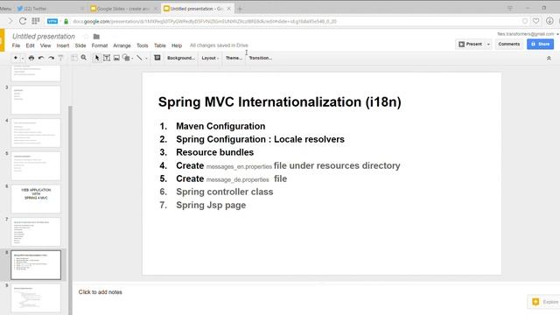Click the redo arrow icon
Screen dimensions: 560x315
51,58
